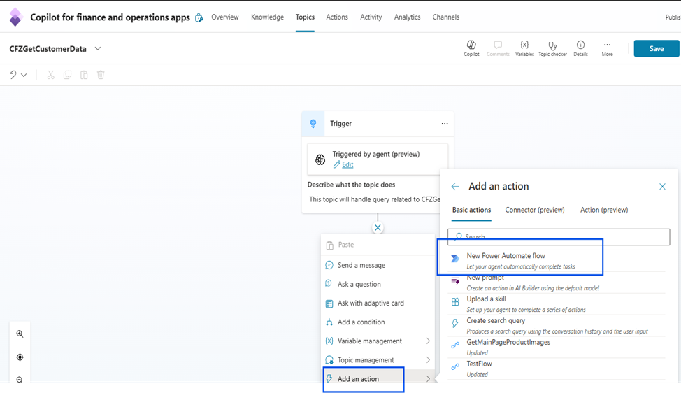Open the Analytics tab
This screenshot has width=681, height=393.
(408, 17)
